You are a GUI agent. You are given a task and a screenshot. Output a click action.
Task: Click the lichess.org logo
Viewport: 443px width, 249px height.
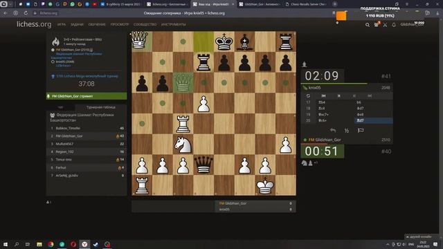[34, 24]
